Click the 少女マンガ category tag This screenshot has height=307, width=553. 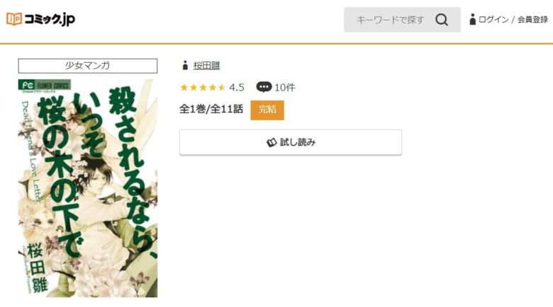pos(88,66)
